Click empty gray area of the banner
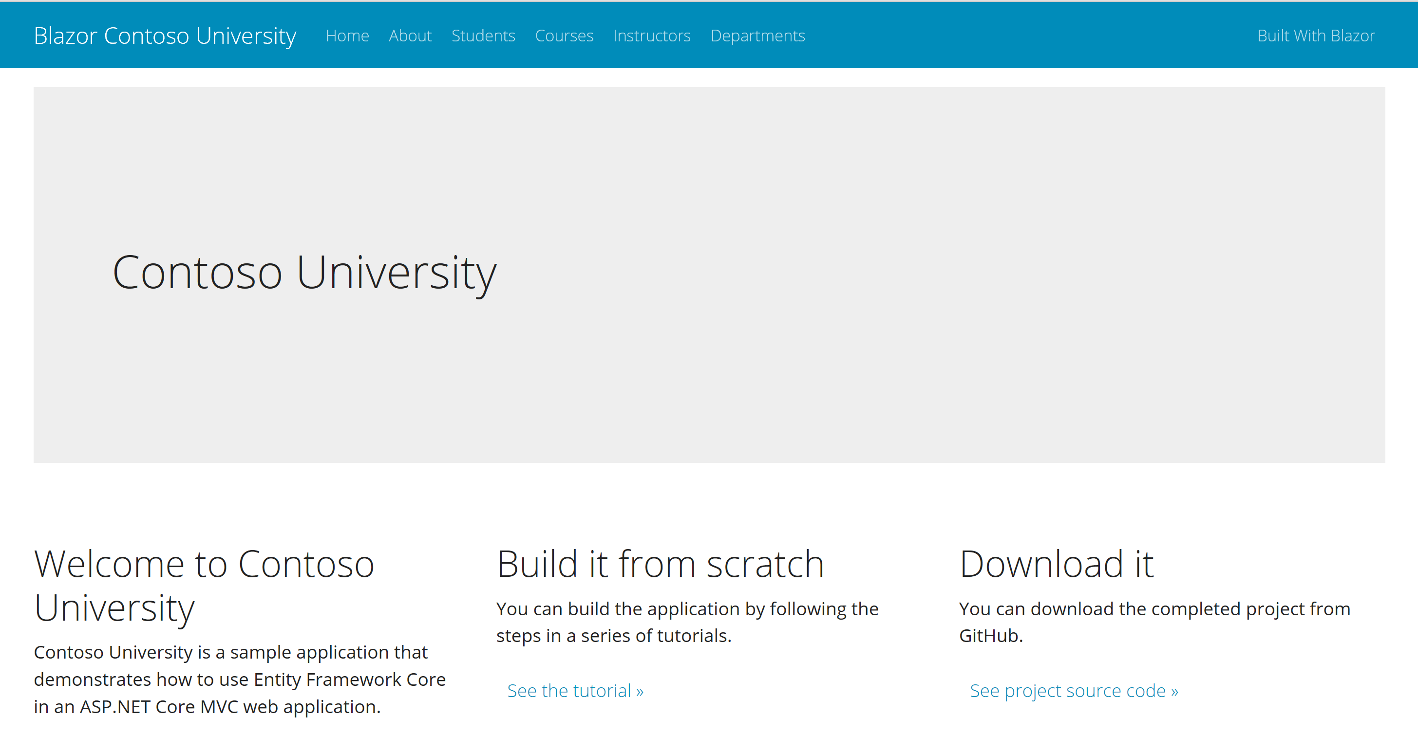1418x735 pixels. coord(936,275)
